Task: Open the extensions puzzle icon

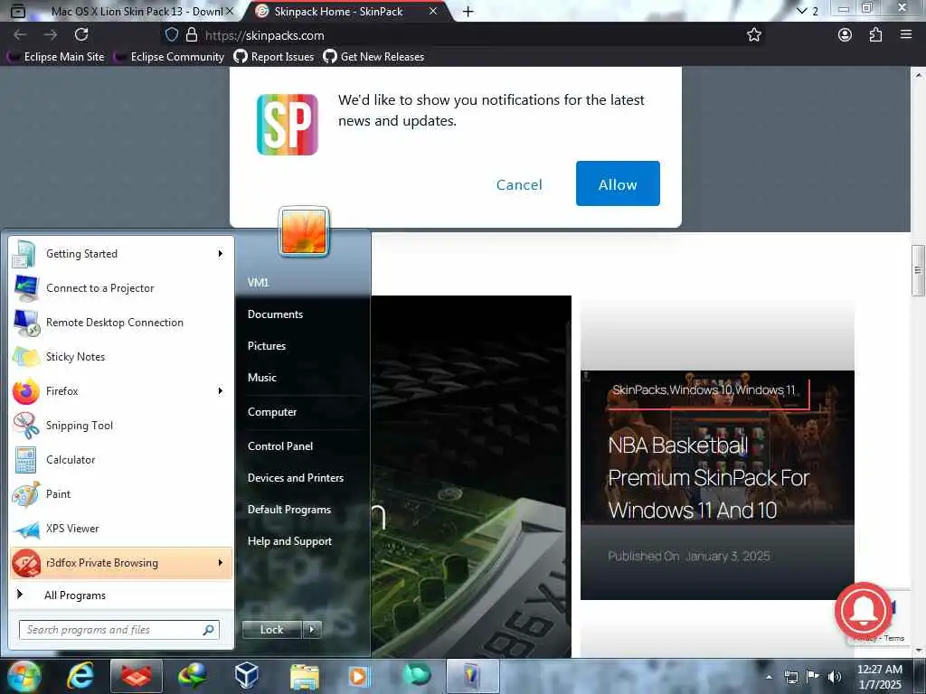Action: [x=875, y=35]
